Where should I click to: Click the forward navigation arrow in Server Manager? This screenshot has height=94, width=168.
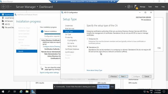pos(8,7)
